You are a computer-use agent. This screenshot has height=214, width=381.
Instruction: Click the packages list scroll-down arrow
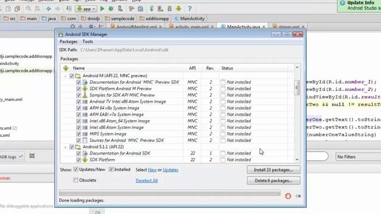(297, 159)
